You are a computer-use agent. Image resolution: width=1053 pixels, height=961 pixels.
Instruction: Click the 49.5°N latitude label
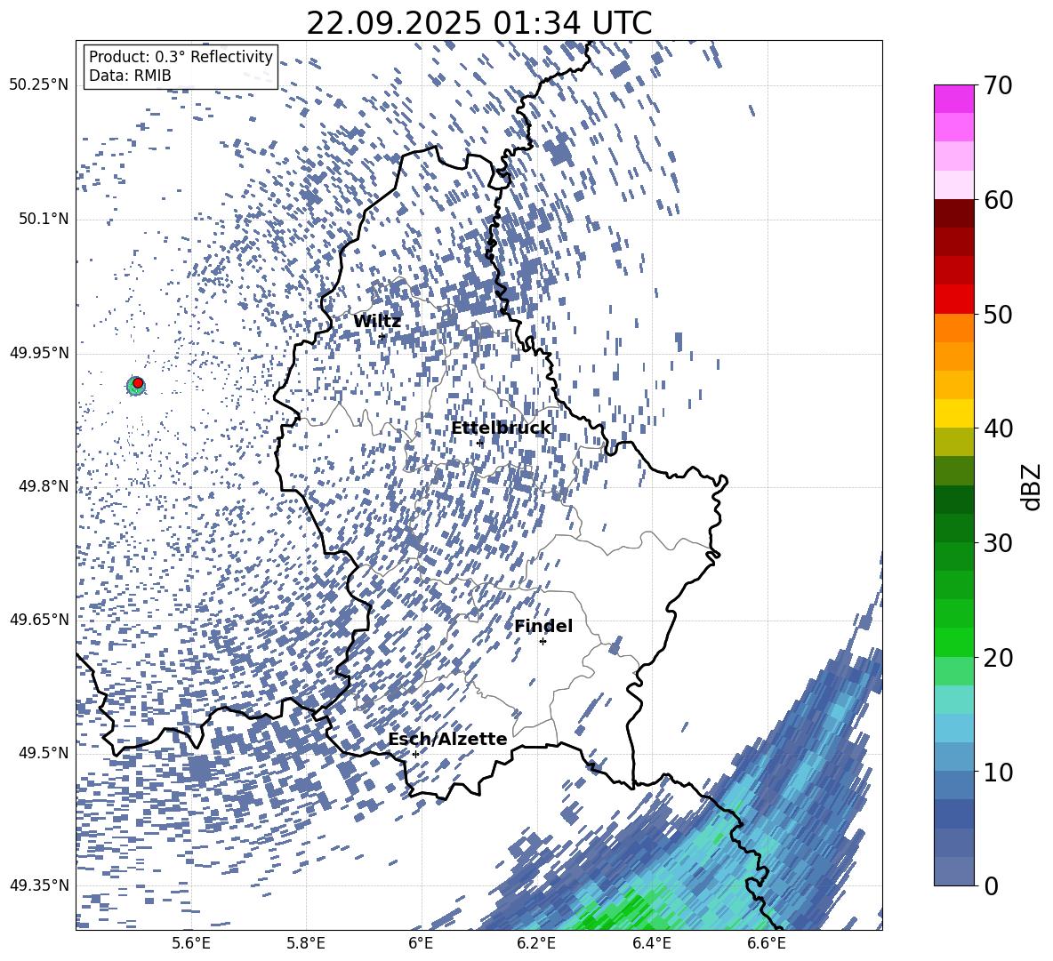point(43,752)
